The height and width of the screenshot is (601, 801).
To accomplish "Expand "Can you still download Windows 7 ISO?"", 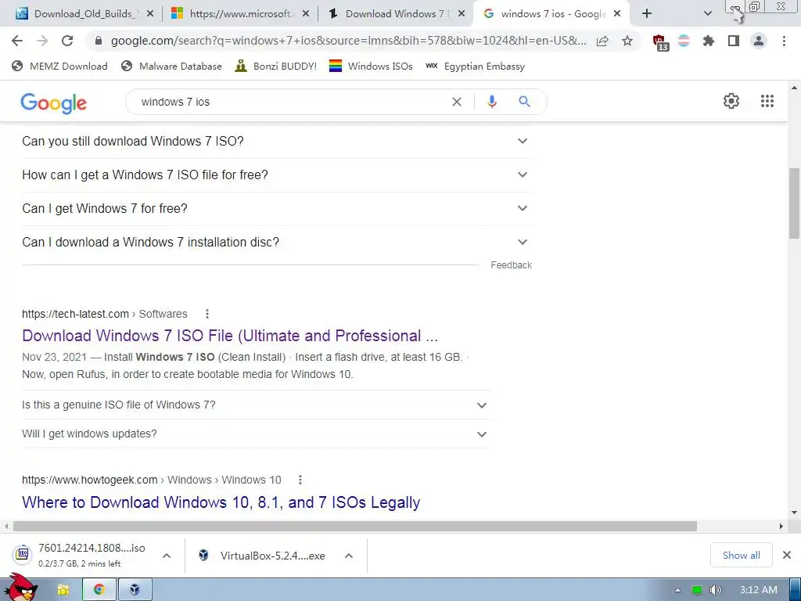I will [276, 141].
